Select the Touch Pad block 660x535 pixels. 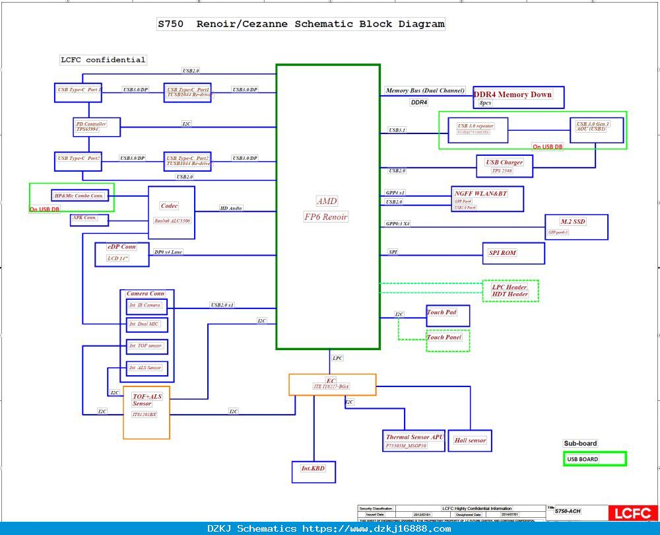pyautogui.click(x=448, y=316)
